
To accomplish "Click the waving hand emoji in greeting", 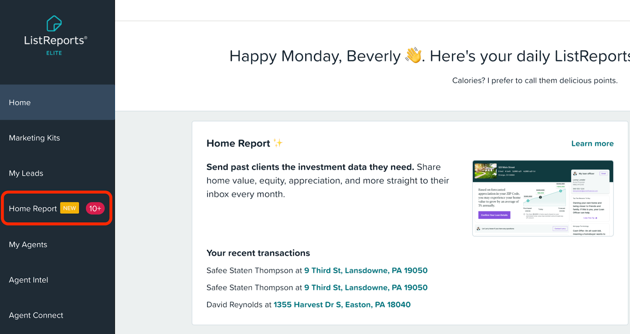I will click(x=413, y=55).
